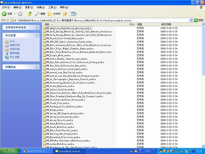Open the Views icon dropdown in toolbar
This screenshot has width=205, height=154.
74,14
